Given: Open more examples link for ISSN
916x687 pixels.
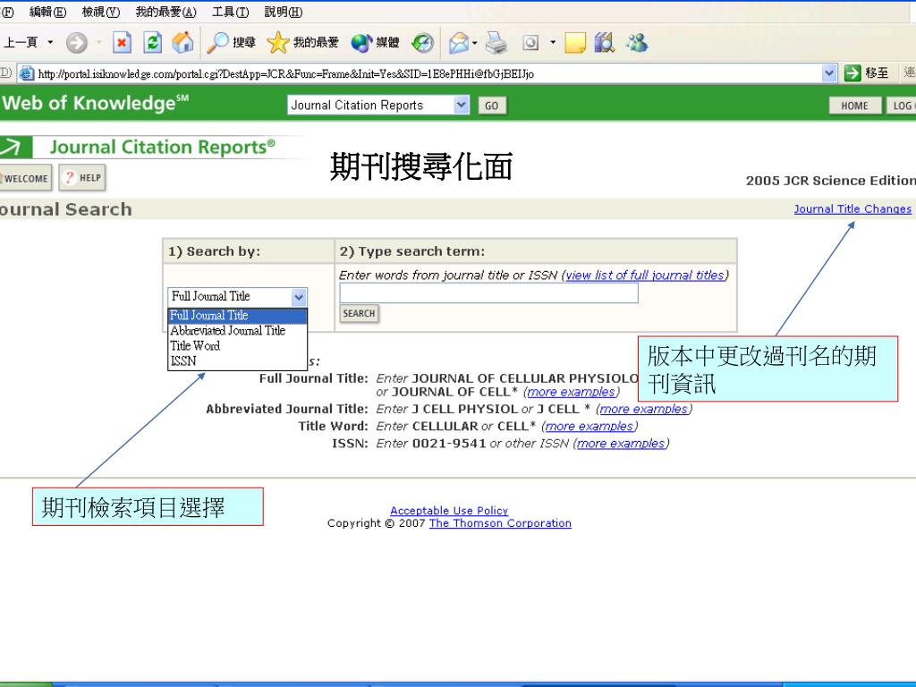Looking at the screenshot, I should (x=621, y=444).
